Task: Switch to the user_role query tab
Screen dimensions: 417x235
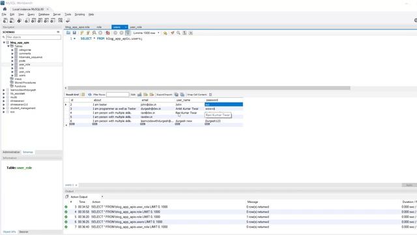Action: (x=136, y=27)
